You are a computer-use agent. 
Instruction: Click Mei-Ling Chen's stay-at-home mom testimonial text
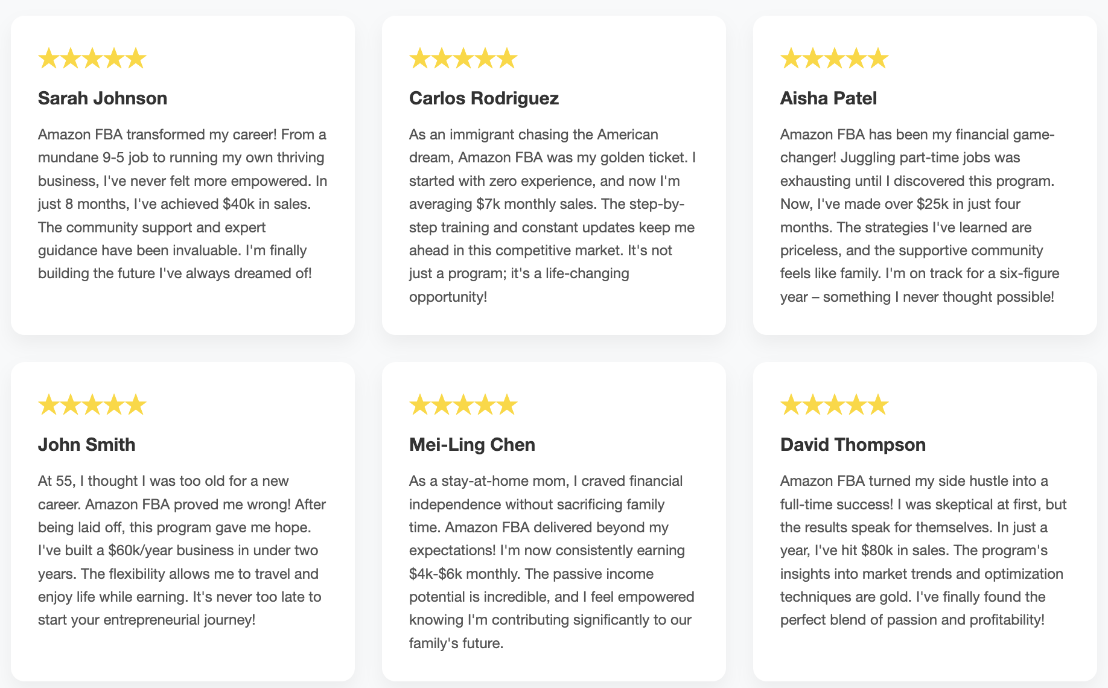(552, 562)
